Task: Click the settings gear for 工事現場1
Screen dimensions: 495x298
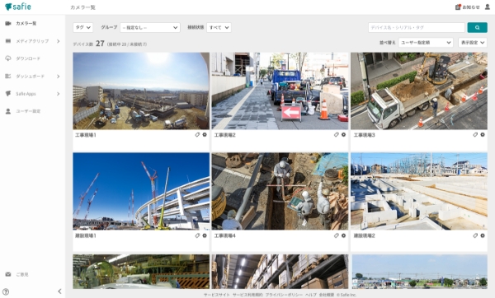Action: coord(205,135)
